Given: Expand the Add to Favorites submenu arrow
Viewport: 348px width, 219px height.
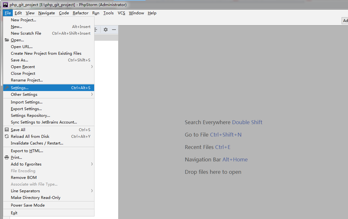Looking at the screenshot, I should coord(92,164).
